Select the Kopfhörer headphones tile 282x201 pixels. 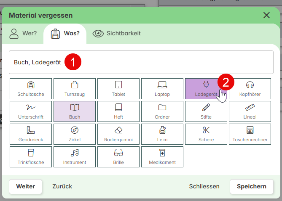(250, 89)
